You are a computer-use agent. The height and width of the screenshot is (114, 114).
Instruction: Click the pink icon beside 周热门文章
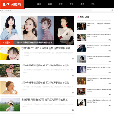coord(78,17)
